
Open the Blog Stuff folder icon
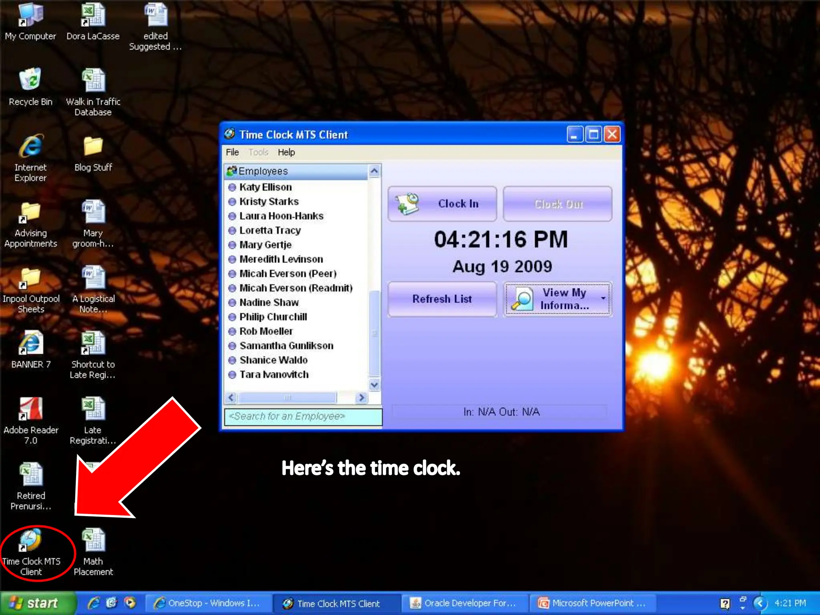pyautogui.click(x=93, y=147)
